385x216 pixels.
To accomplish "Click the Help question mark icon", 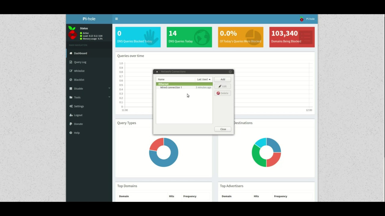I will pos(71,133).
